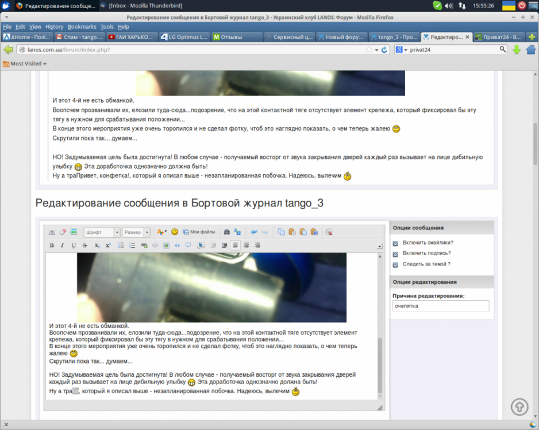This screenshot has width=539, height=430.
Task: Open the Размер size dropdown
Action: tap(136, 232)
